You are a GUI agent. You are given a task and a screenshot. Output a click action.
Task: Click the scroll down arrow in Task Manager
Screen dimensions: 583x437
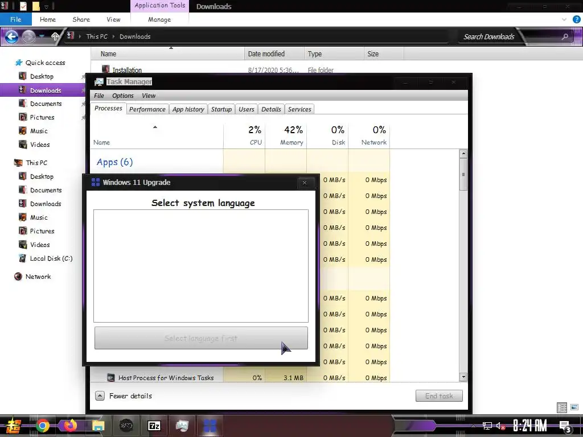click(463, 377)
